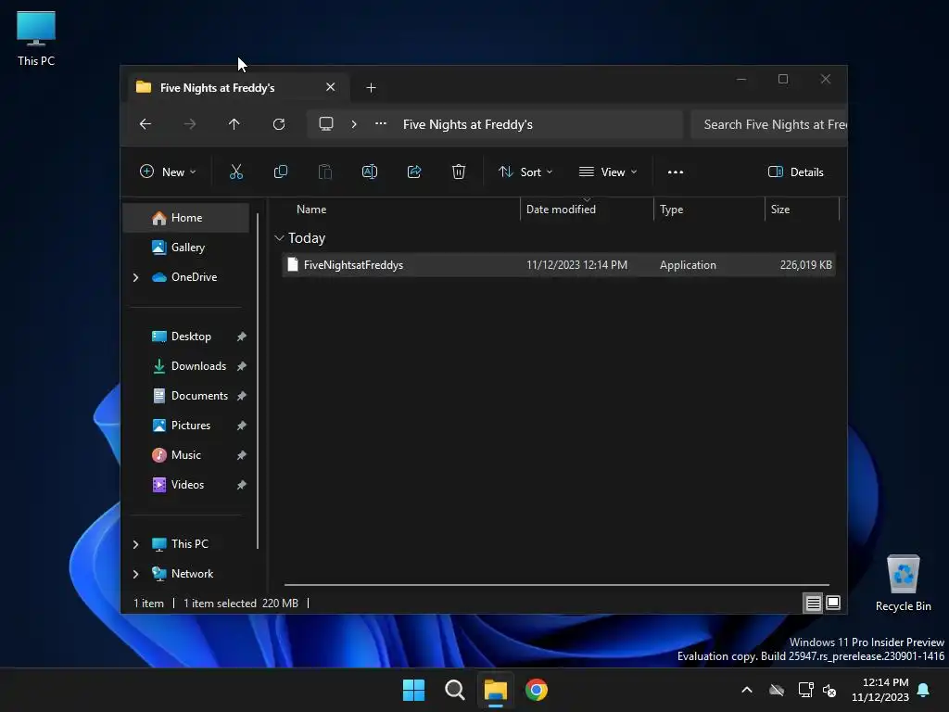Click the horizontal scrollbar at the bottom

(x=556, y=585)
